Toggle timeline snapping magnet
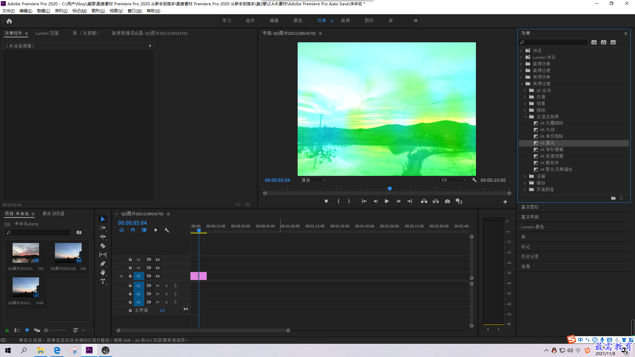Screen dimensions: 635x357 click(133, 230)
